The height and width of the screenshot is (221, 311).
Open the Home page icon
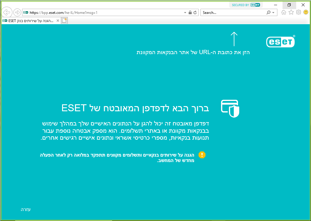click(284, 12)
